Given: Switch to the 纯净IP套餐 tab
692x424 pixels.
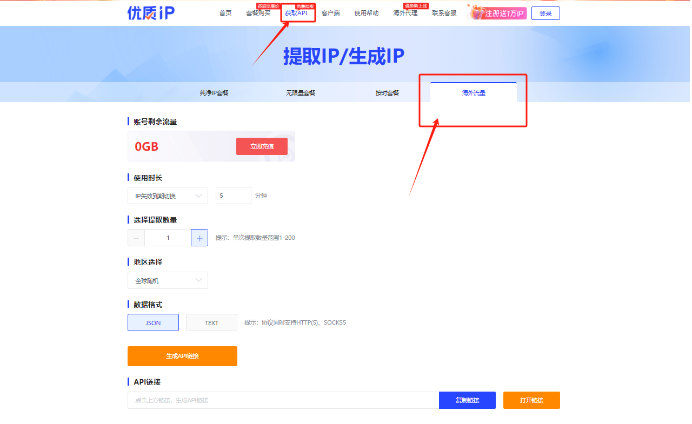Looking at the screenshot, I should point(214,93).
